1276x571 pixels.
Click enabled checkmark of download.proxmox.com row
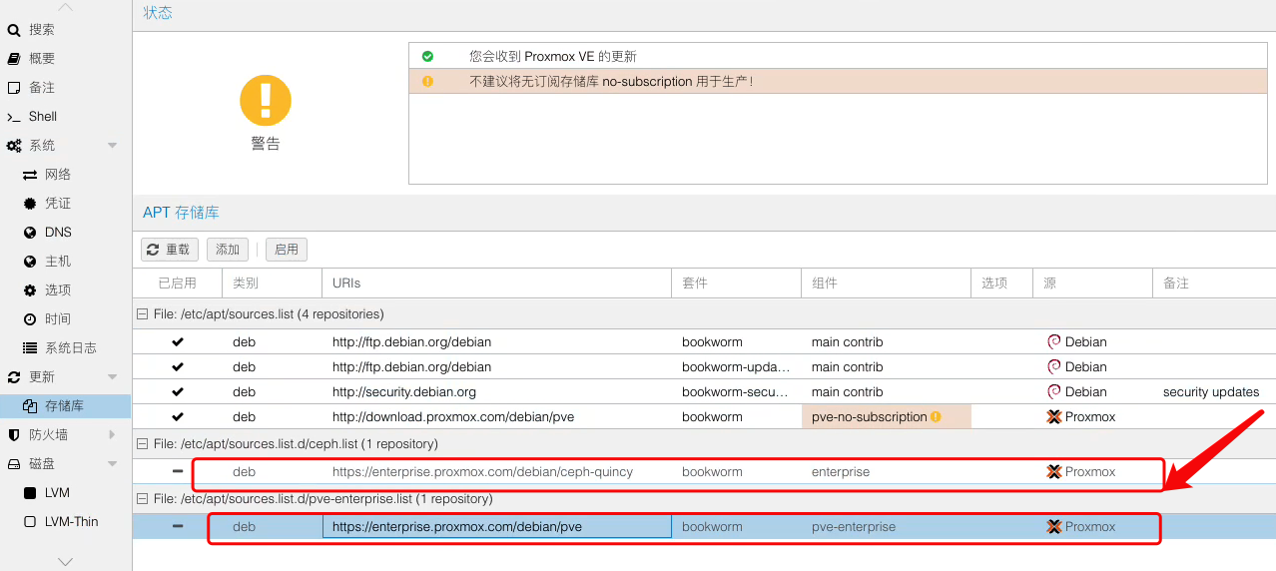point(178,417)
